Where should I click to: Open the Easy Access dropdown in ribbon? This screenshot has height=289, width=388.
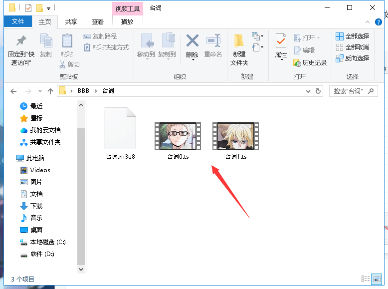pos(258,47)
